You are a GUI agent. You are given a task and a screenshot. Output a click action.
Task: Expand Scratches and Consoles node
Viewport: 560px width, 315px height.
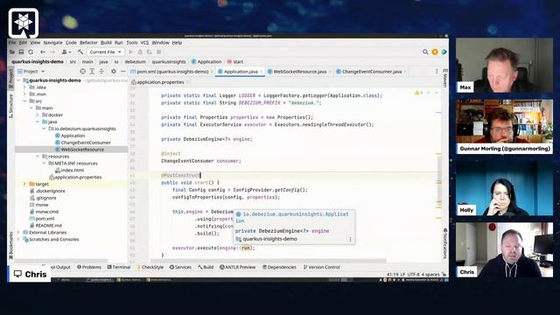18,239
